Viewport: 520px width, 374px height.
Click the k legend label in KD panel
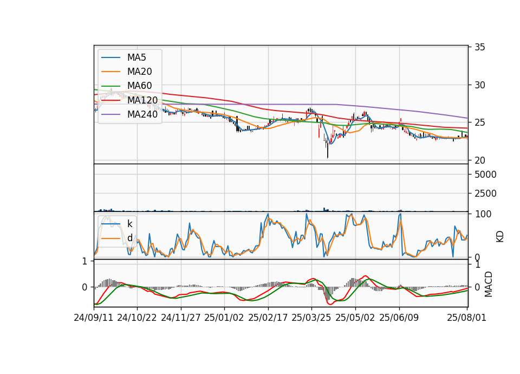(x=129, y=224)
